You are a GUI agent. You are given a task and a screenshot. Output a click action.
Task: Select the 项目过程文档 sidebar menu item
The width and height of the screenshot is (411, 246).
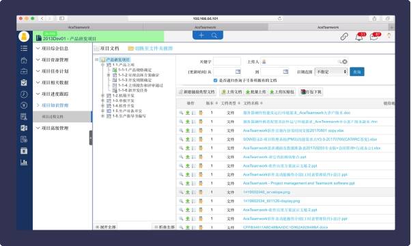[x=62, y=116]
